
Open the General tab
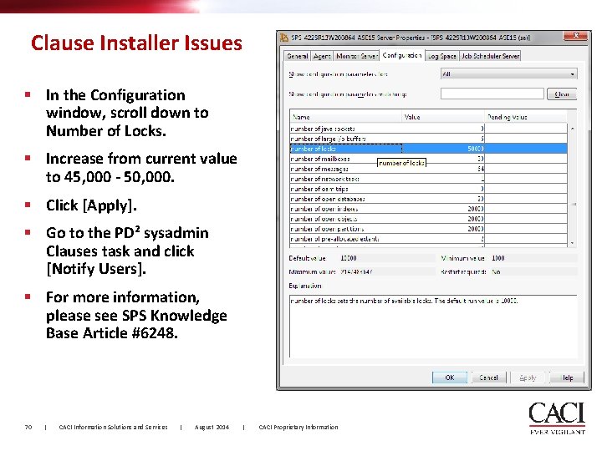(x=297, y=56)
